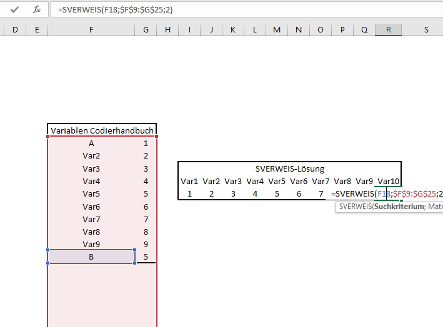Select column H header

coord(167,29)
